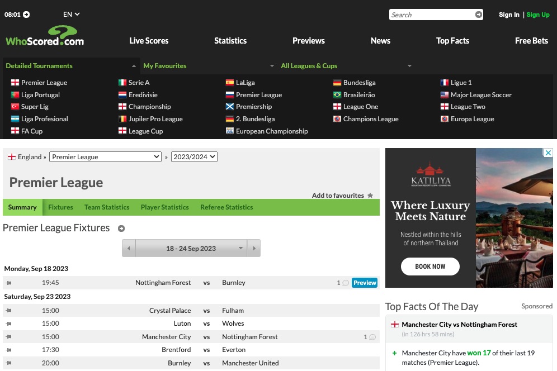557x371 pixels.
Task: Click match icon for Luton vs Wolves
Action: (x=8, y=324)
